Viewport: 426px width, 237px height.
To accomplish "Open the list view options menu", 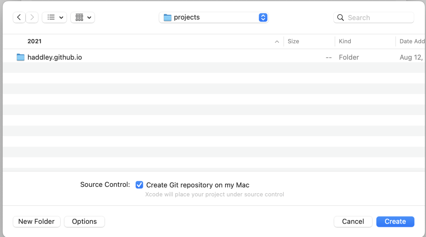I will [x=54, y=17].
